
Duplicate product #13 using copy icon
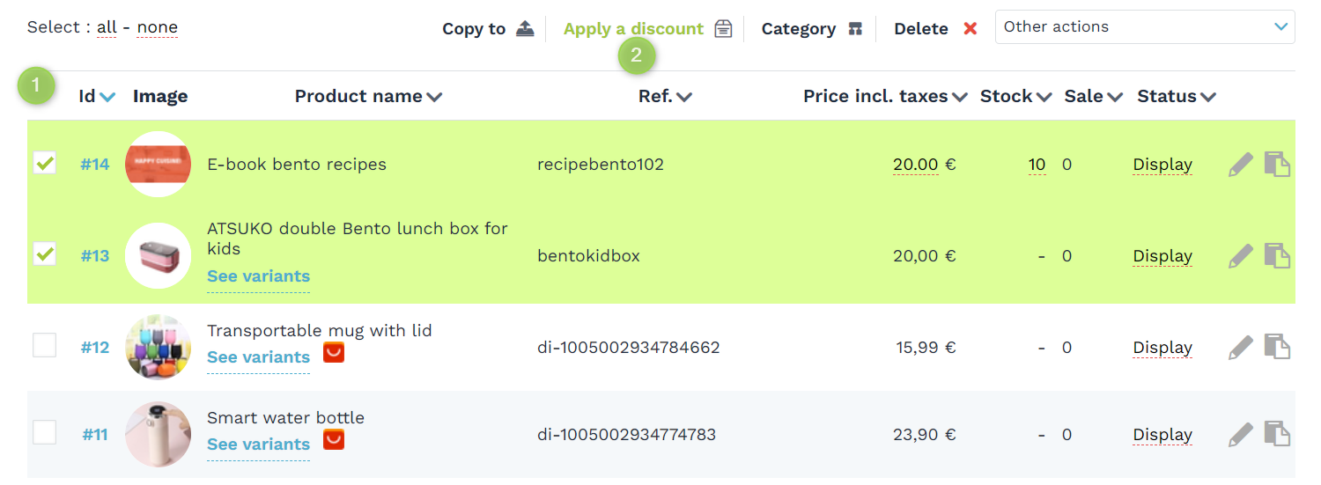coord(1277,256)
